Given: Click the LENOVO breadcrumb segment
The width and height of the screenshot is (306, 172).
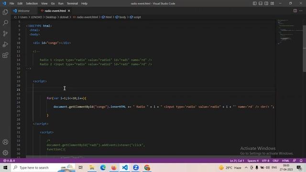Looking at the screenshot, I should click(x=36, y=17).
